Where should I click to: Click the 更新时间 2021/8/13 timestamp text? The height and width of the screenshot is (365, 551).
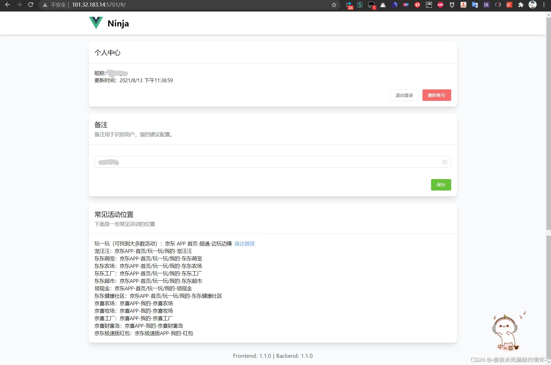[134, 80]
